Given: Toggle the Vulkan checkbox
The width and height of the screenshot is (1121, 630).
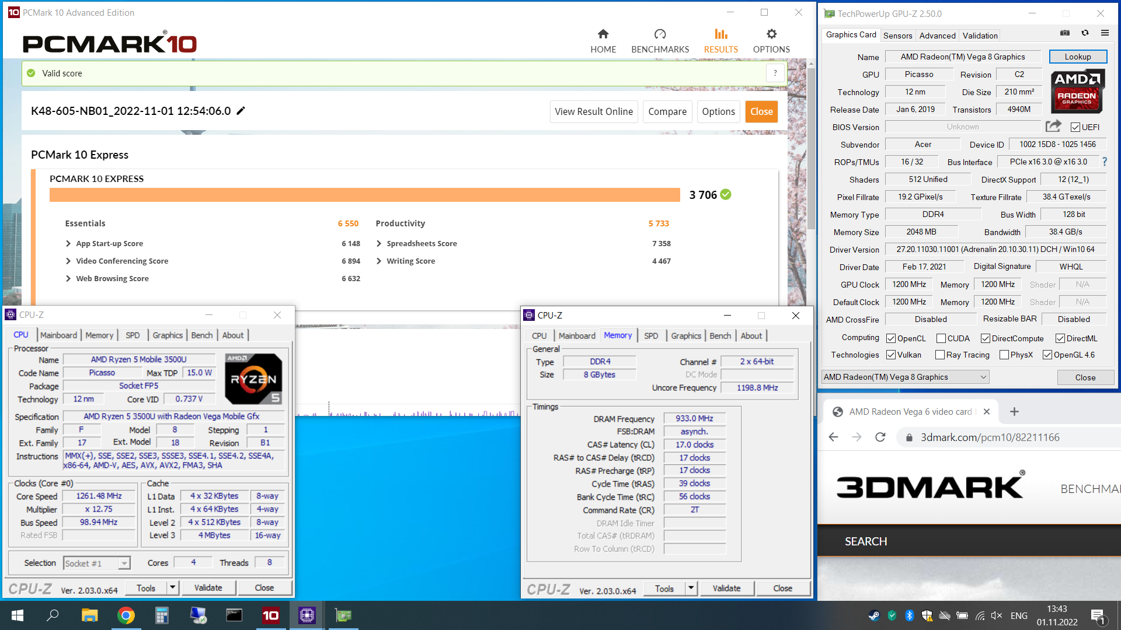Looking at the screenshot, I should (x=891, y=355).
